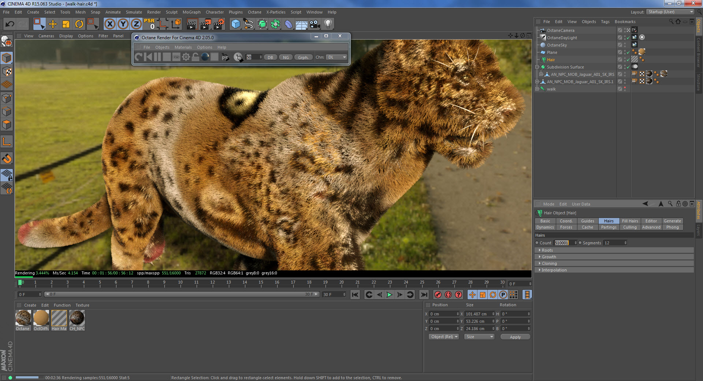Select the Move tool in top toolbar
Image resolution: width=703 pixels, height=381 pixels.
click(53, 24)
